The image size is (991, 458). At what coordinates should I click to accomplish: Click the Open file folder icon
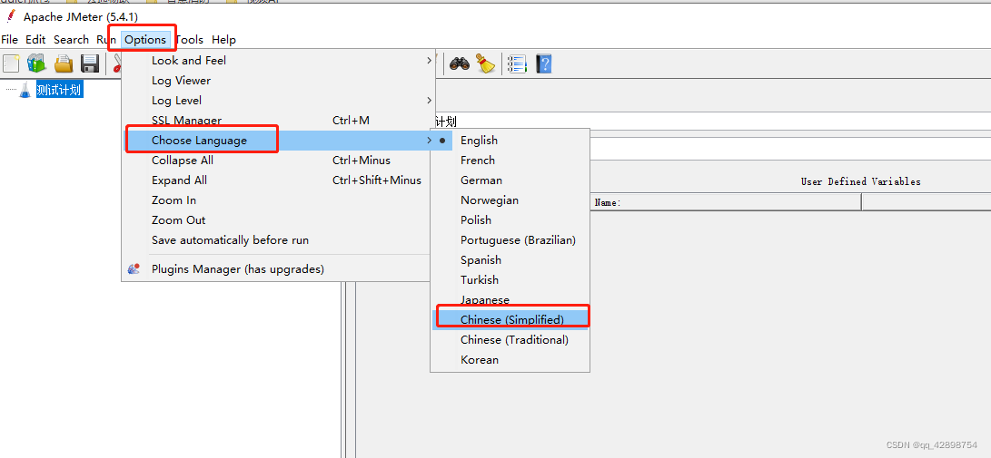64,63
